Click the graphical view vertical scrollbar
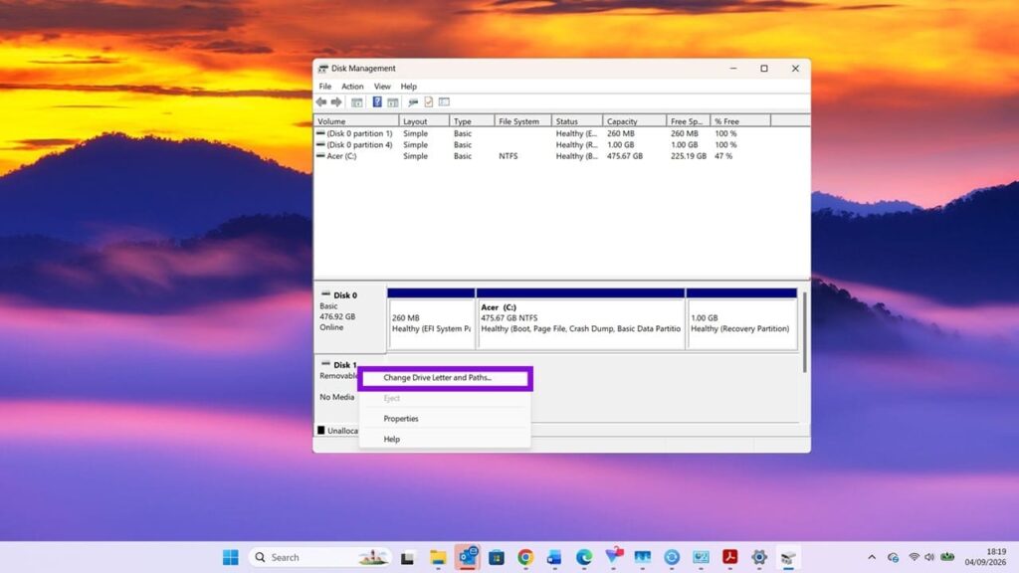The image size is (1019, 573). 804,331
